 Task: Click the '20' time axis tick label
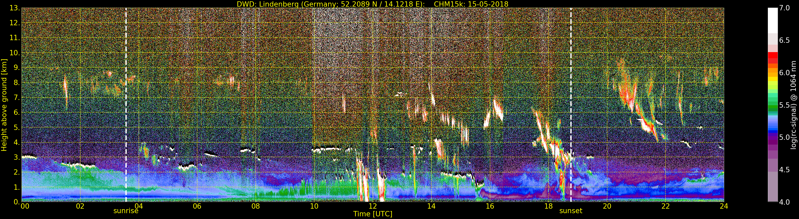(607, 206)
